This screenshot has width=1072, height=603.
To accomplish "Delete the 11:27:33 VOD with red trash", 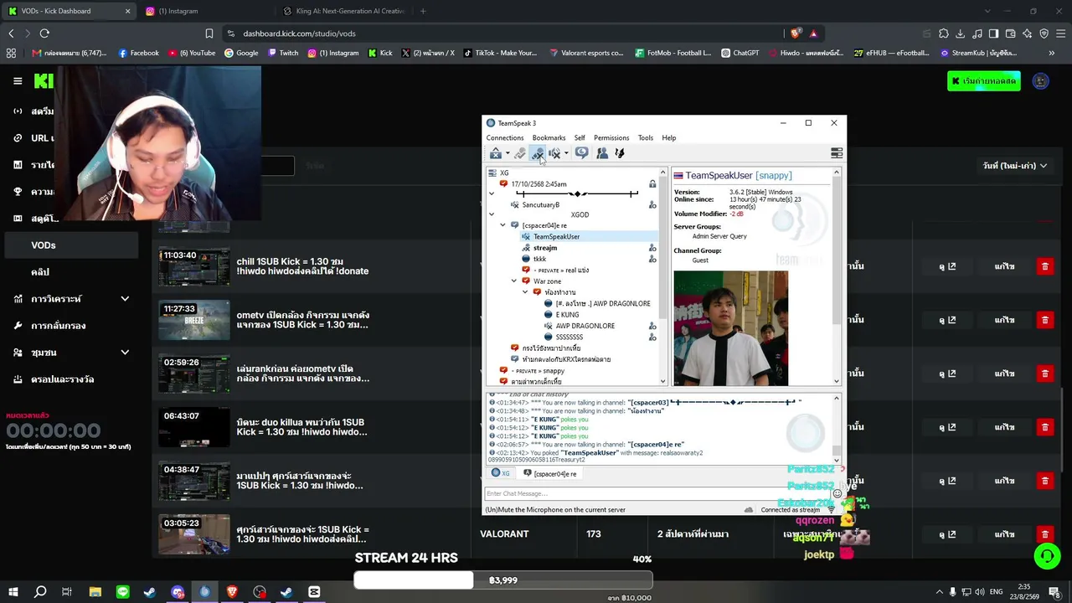I will tap(1044, 320).
